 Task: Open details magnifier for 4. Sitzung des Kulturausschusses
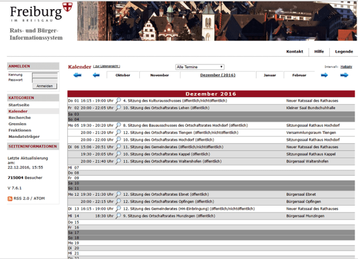click(x=118, y=101)
